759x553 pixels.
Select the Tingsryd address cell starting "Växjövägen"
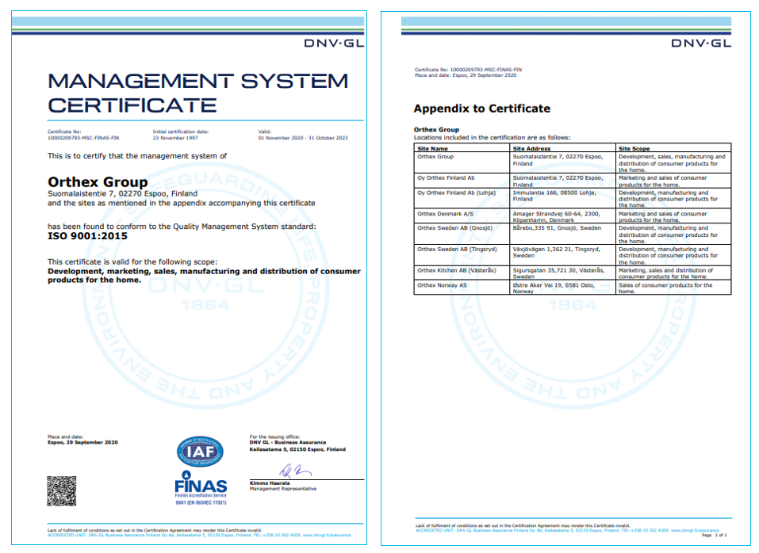(x=562, y=255)
